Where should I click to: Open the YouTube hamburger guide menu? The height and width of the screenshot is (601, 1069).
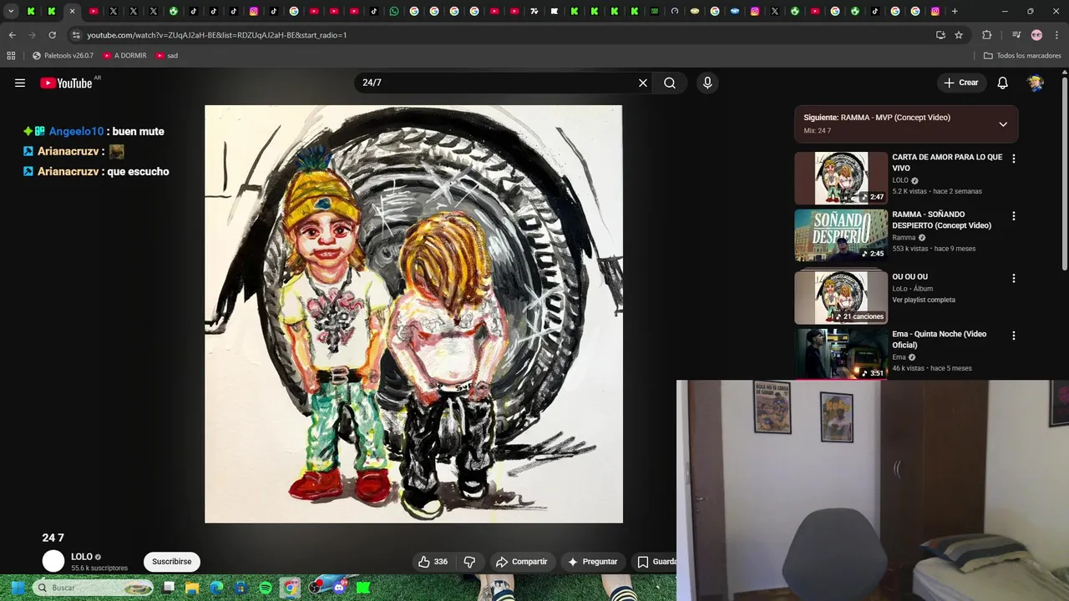click(x=20, y=83)
